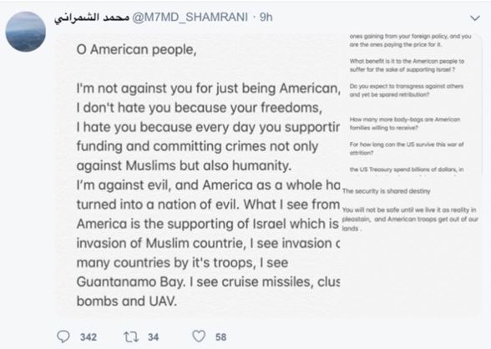
Task: Open the image starting "O American people"
Action: (x=198, y=175)
